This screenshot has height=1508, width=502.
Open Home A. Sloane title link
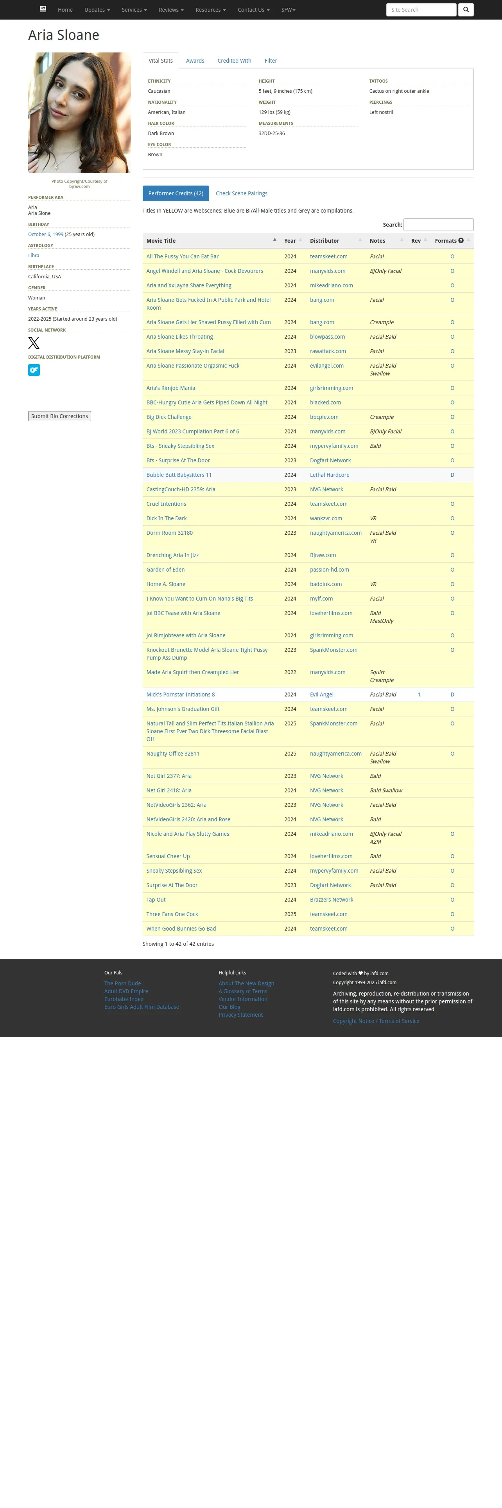point(166,584)
